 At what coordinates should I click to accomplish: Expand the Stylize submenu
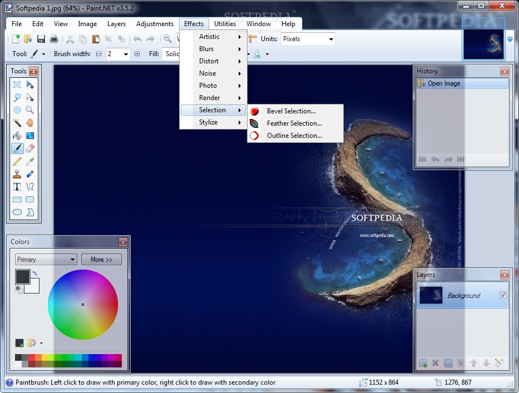[x=214, y=122]
